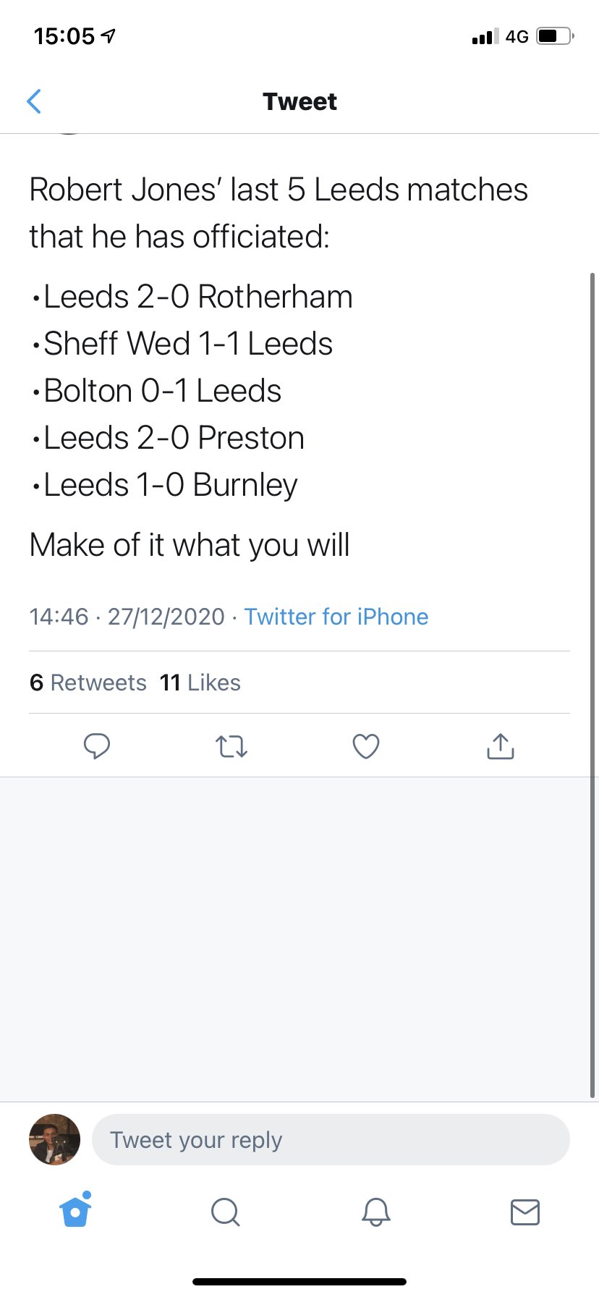Tap the battery indicator in status bar

[x=554, y=36]
